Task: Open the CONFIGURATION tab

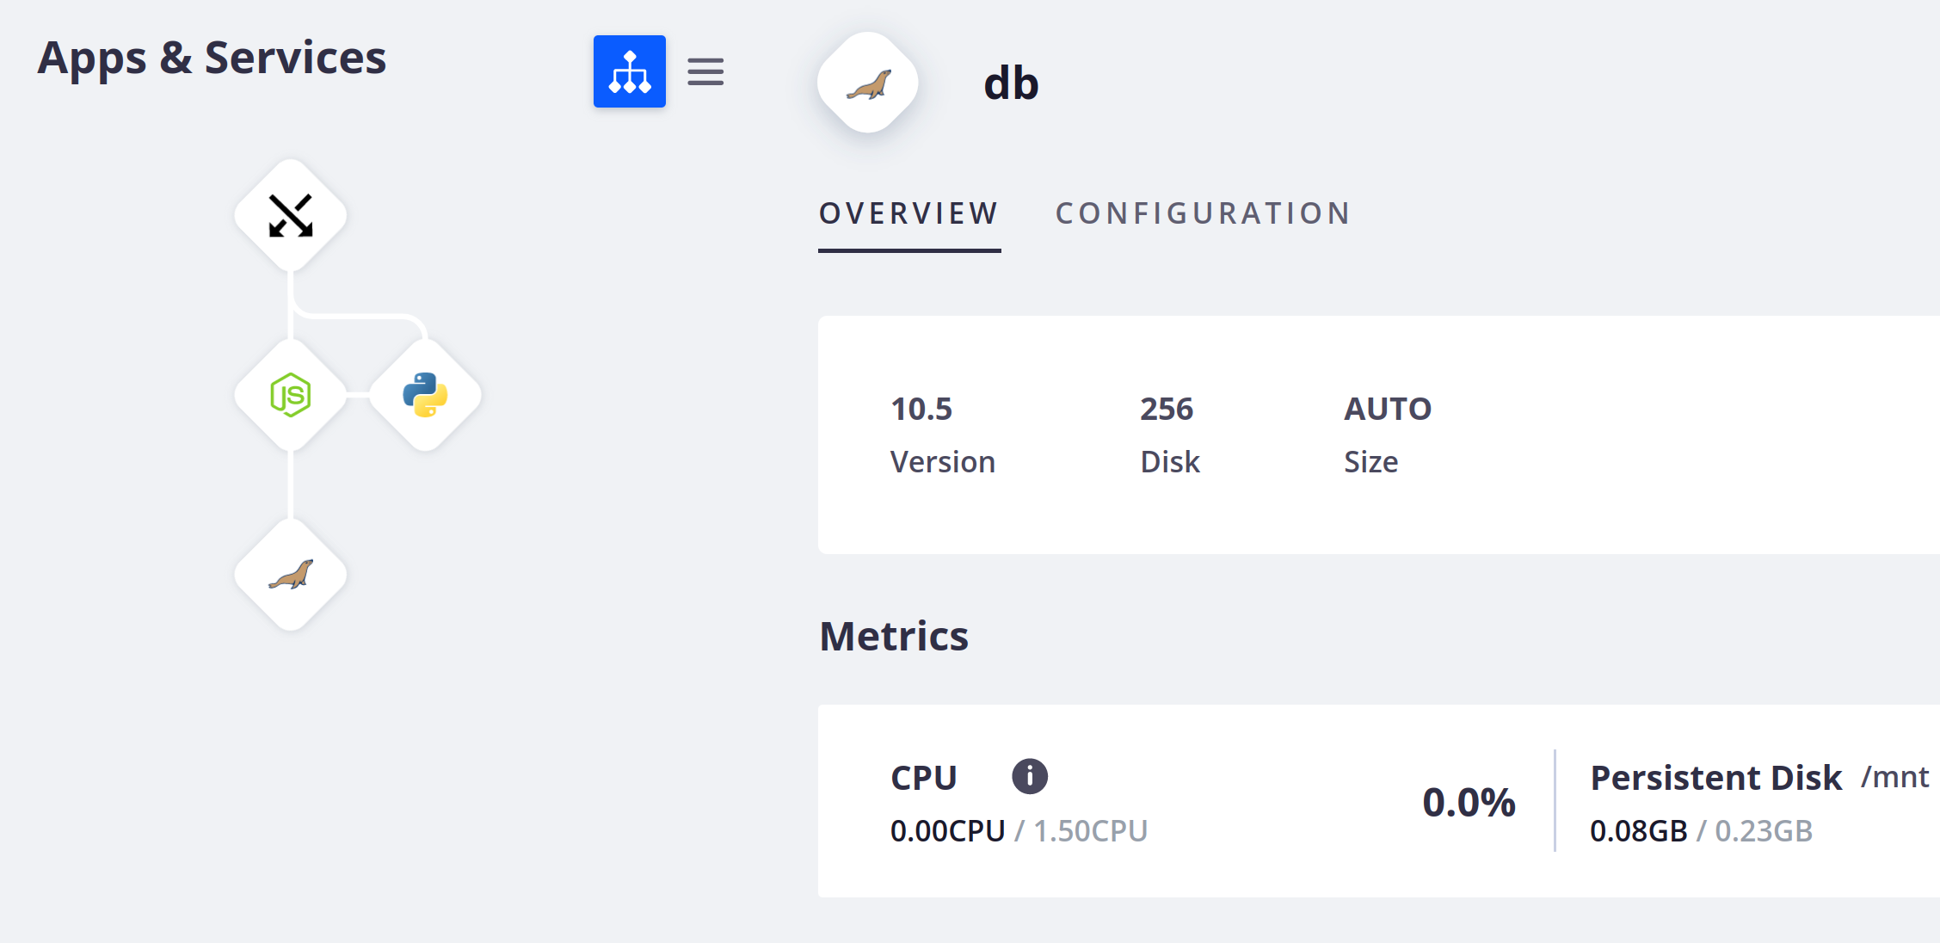Action: (x=1202, y=213)
